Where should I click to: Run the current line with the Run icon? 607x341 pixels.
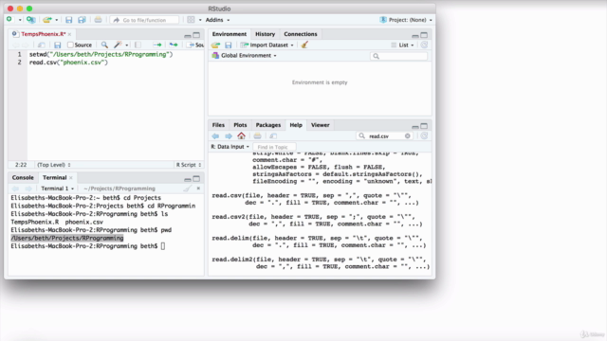(157, 45)
